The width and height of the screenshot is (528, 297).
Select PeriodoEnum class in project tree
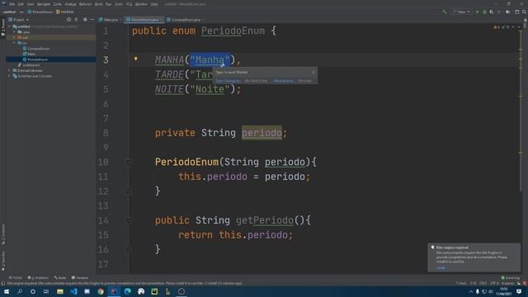pyautogui.click(x=35, y=59)
